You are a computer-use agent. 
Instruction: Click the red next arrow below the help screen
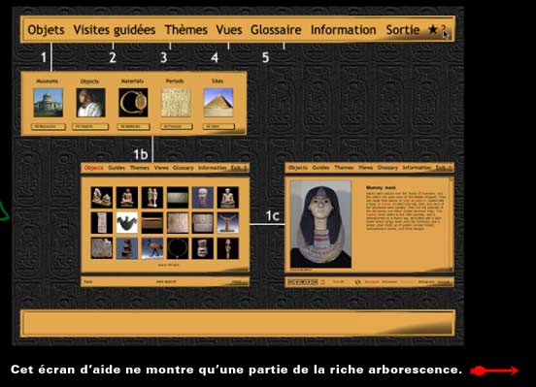(494, 371)
